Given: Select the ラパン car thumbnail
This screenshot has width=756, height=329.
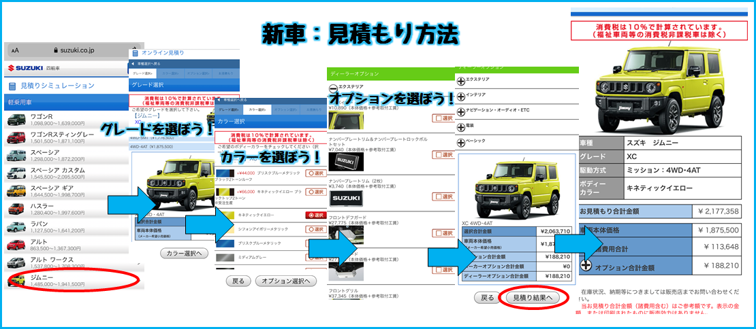Looking at the screenshot, I should pos(16,227).
